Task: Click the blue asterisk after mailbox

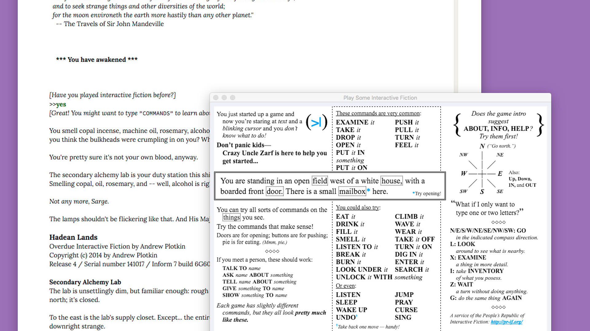Action: point(368,191)
